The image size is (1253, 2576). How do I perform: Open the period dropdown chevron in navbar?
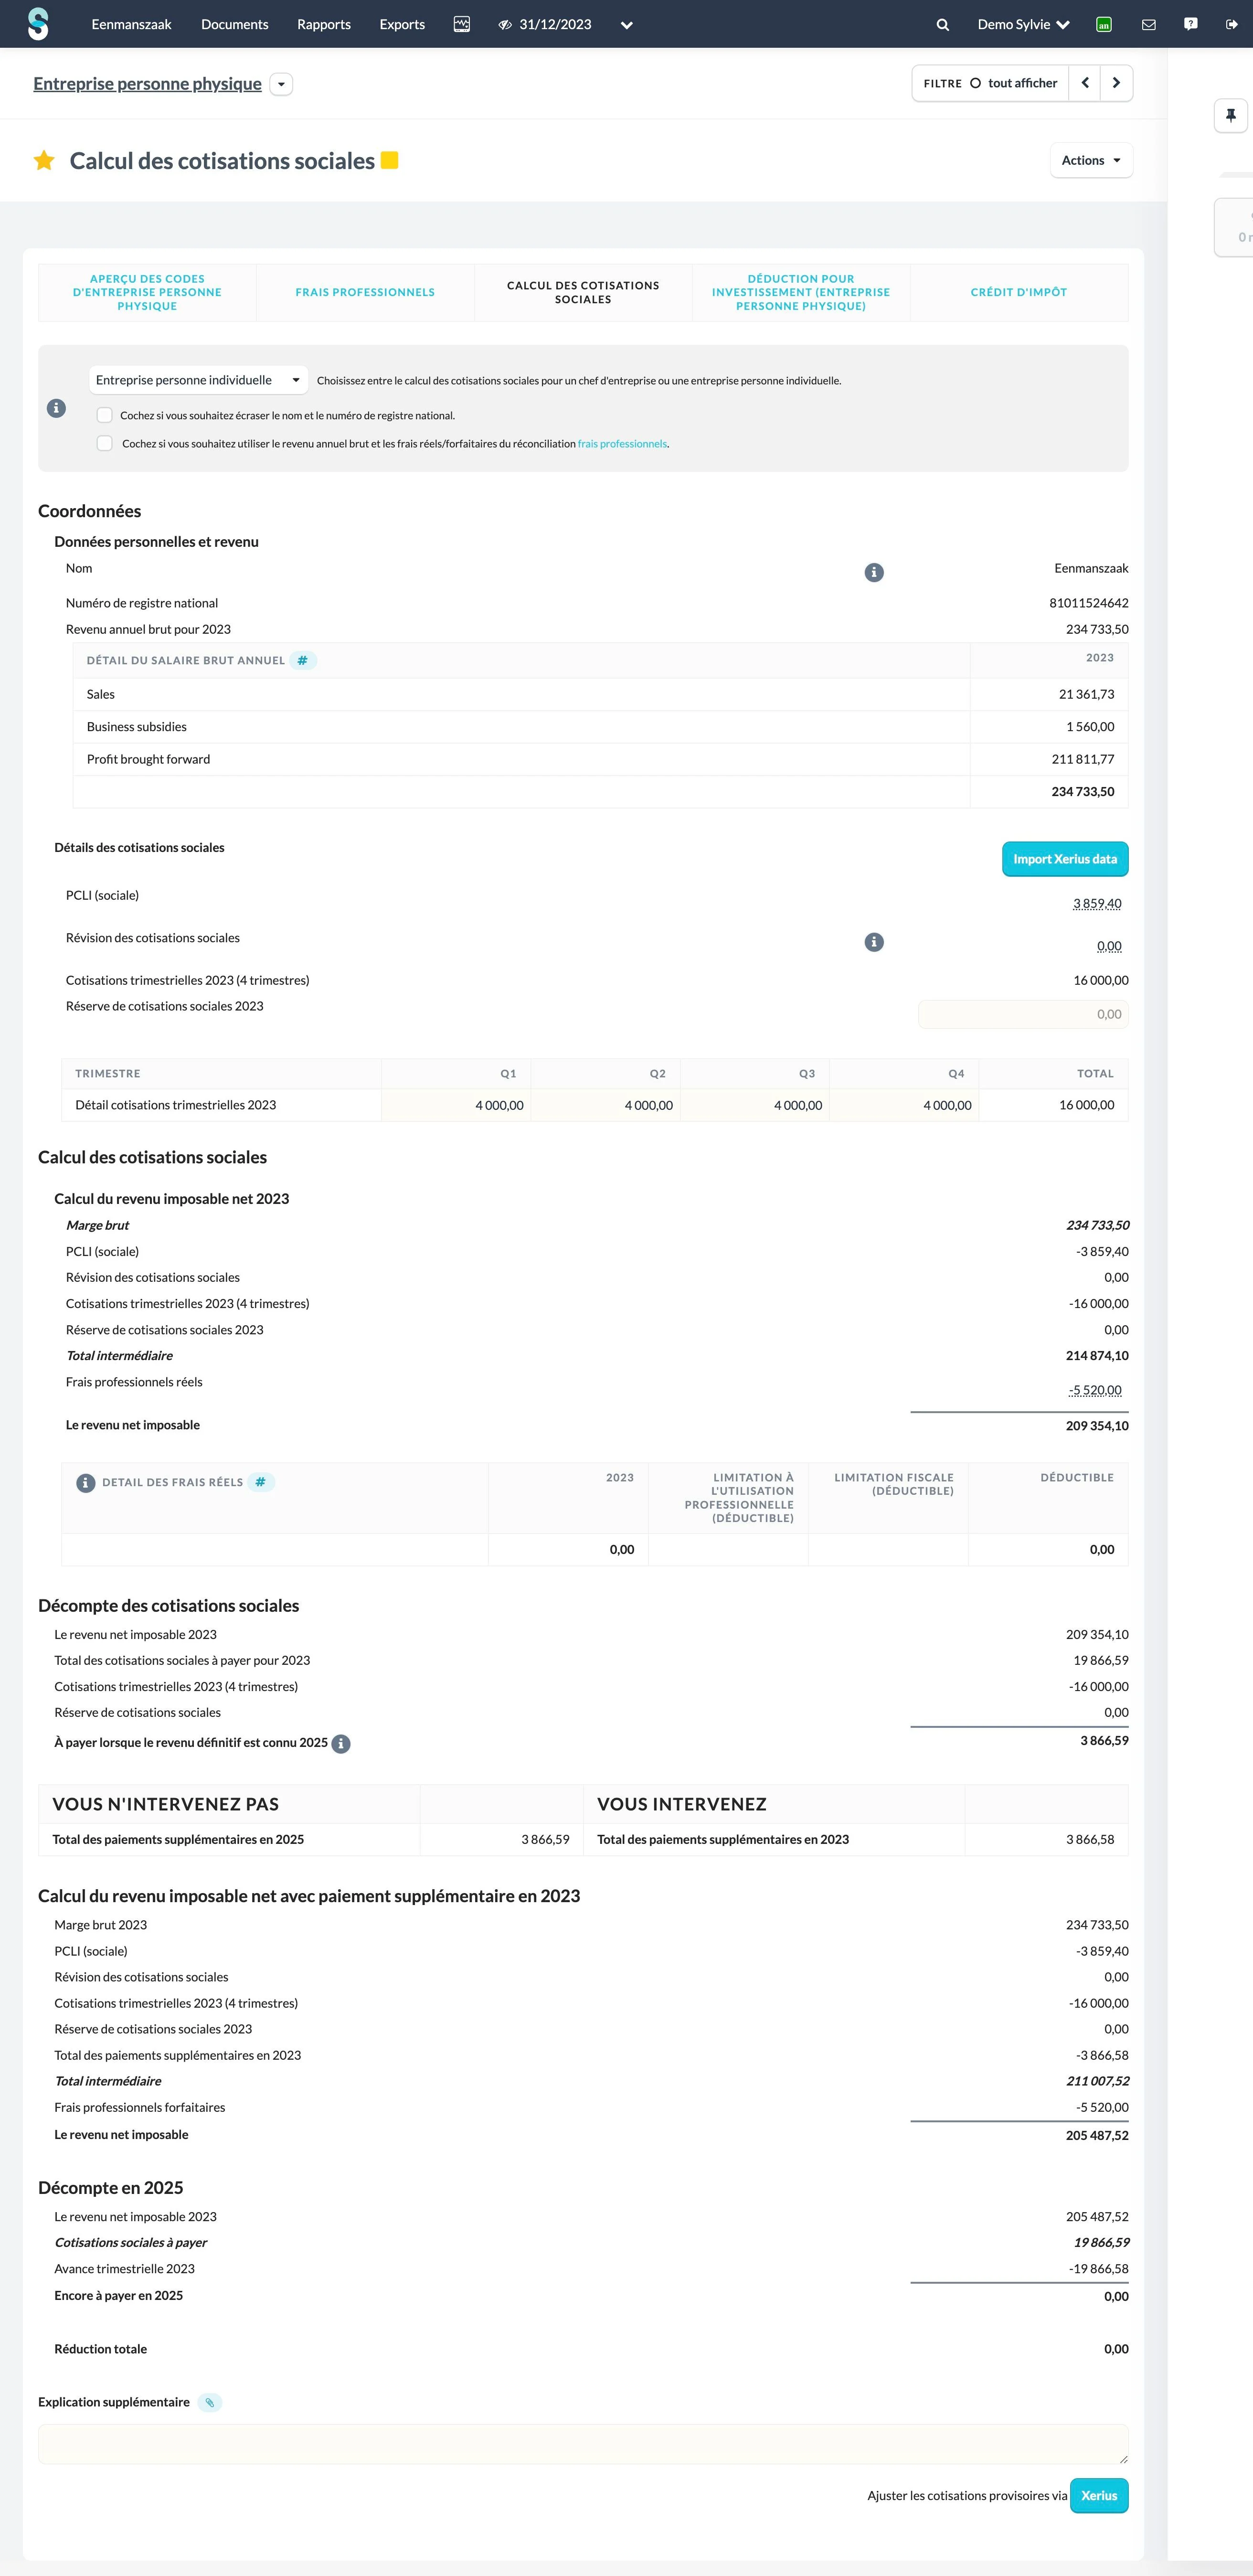627,25
